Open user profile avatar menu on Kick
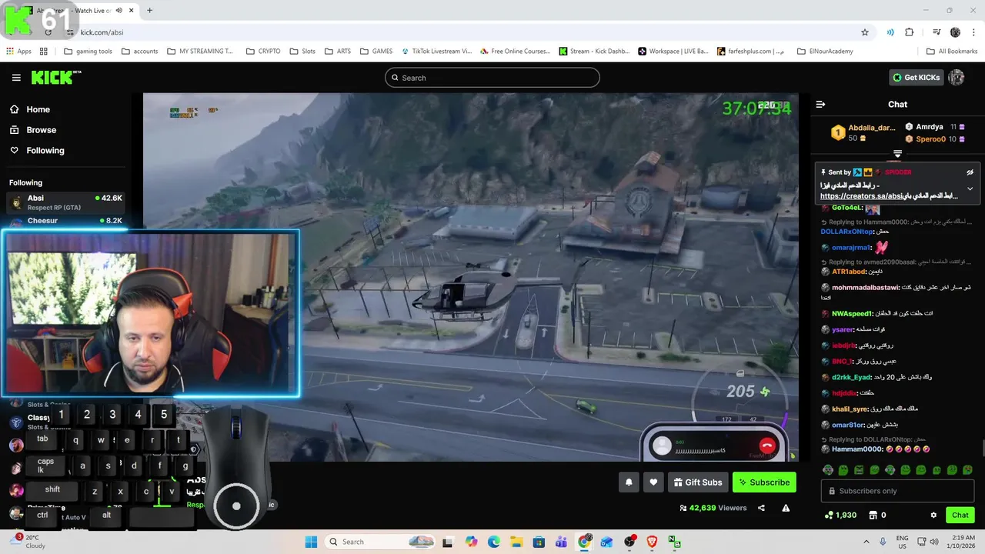This screenshot has height=554, width=985. (x=957, y=77)
